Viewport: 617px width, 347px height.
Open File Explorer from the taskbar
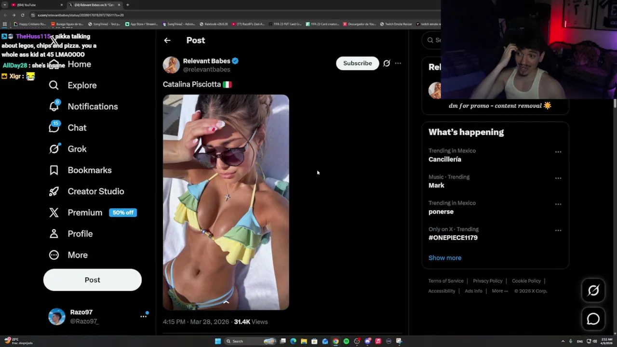pos(304,341)
